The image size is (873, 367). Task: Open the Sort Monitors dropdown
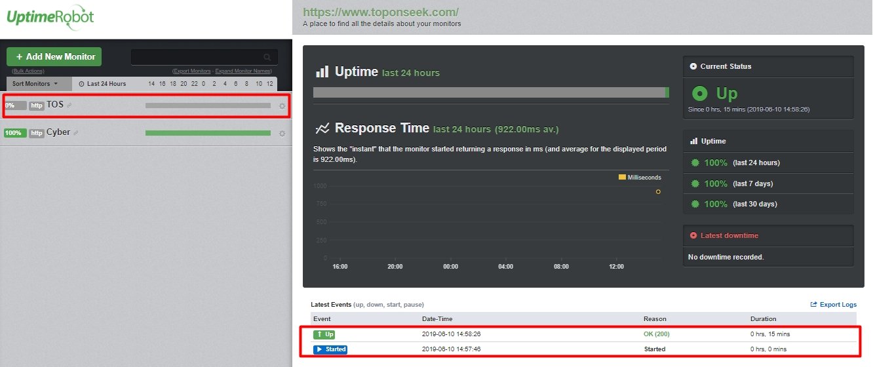click(x=35, y=84)
